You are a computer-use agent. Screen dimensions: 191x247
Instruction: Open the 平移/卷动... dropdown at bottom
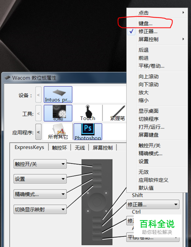(153, 237)
